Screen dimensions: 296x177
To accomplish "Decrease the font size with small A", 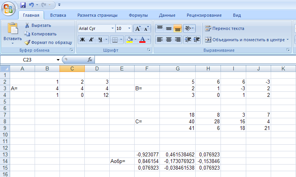I will 146,28.
